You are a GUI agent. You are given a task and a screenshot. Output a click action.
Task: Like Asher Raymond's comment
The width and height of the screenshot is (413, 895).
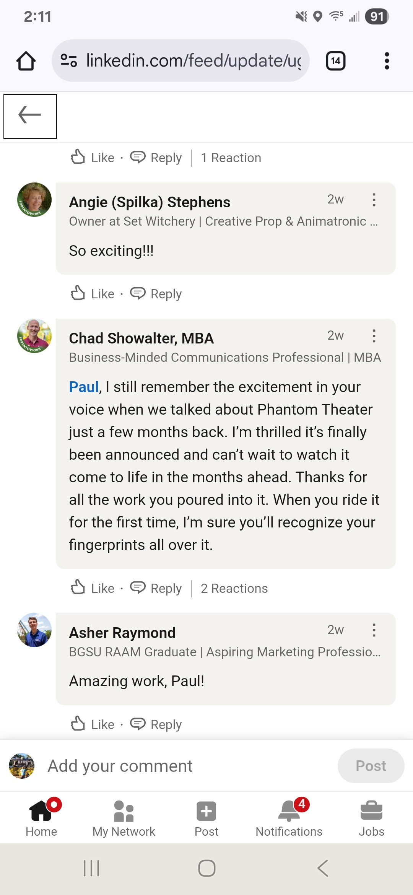(x=93, y=724)
